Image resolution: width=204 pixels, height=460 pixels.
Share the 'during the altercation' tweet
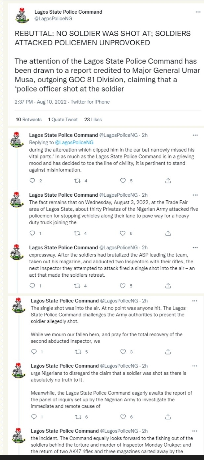(x=168, y=181)
